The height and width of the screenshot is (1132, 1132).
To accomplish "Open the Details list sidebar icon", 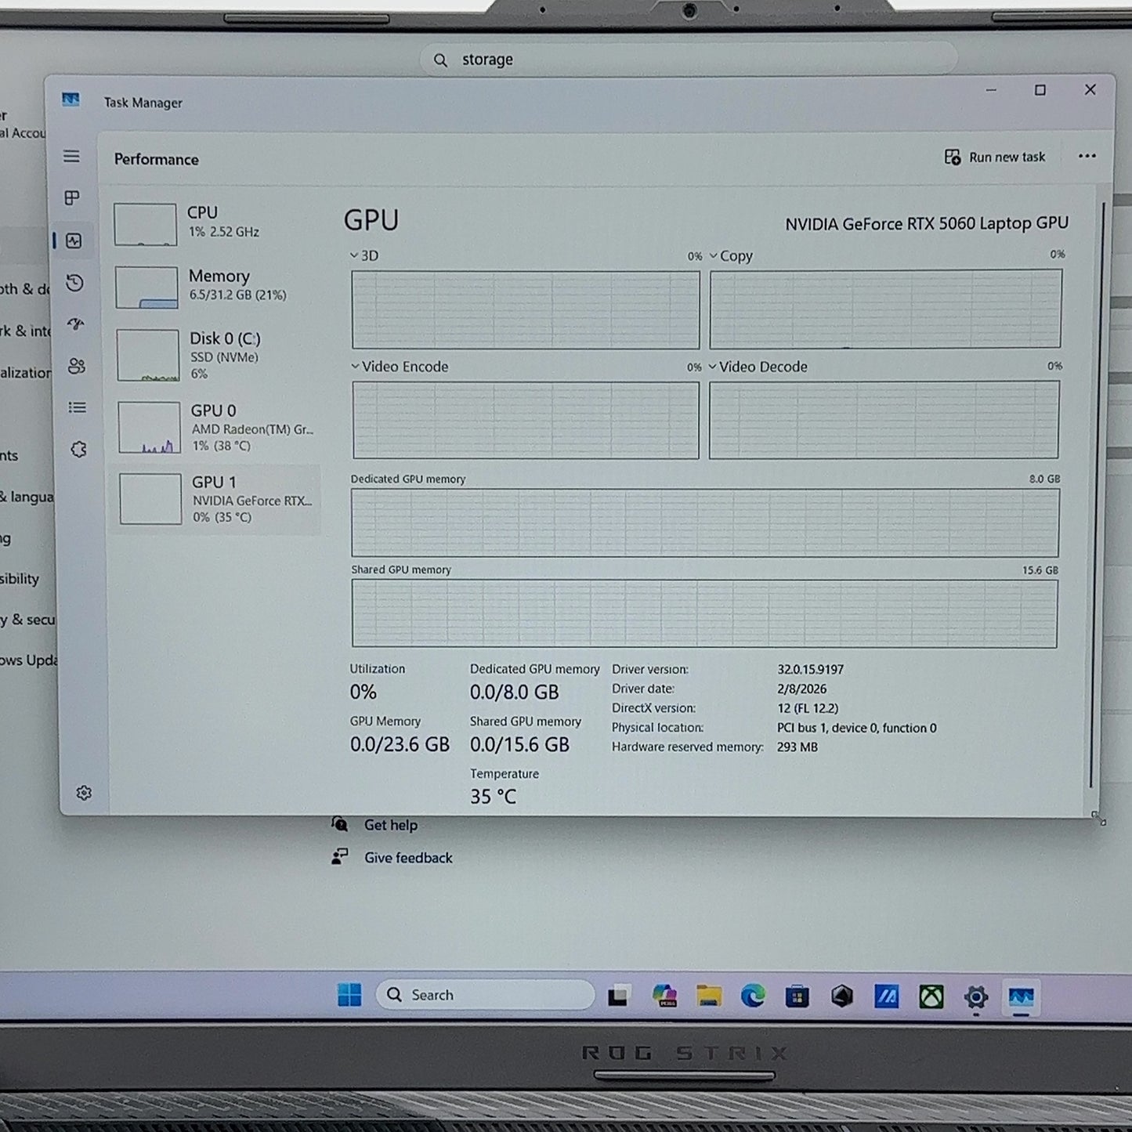I will (77, 407).
